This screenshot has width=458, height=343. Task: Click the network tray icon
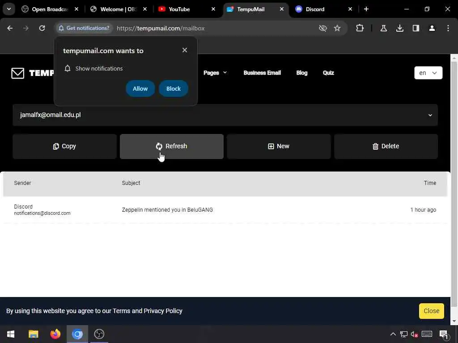[404, 334]
